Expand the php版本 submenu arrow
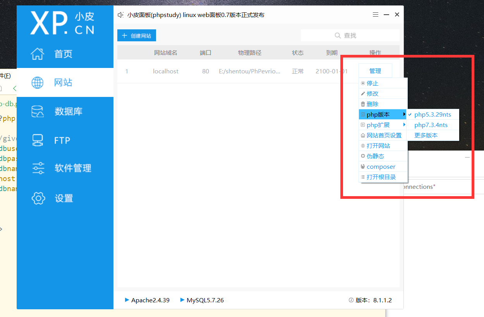 404,114
